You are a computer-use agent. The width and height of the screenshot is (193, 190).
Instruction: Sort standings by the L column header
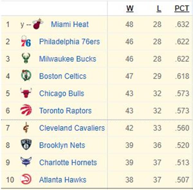point(159,8)
